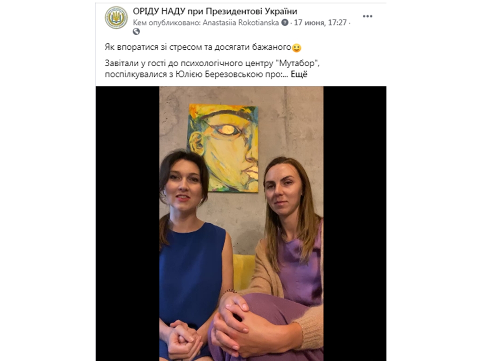Open the three-dot post options menu
This screenshot has width=482, height=361.
tap(367, 16)
